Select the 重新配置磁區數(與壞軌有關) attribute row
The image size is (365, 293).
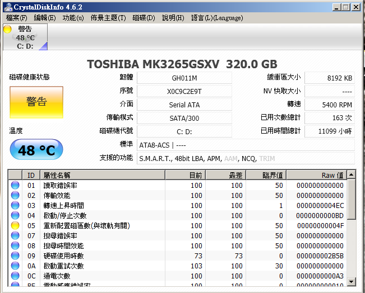178,225
